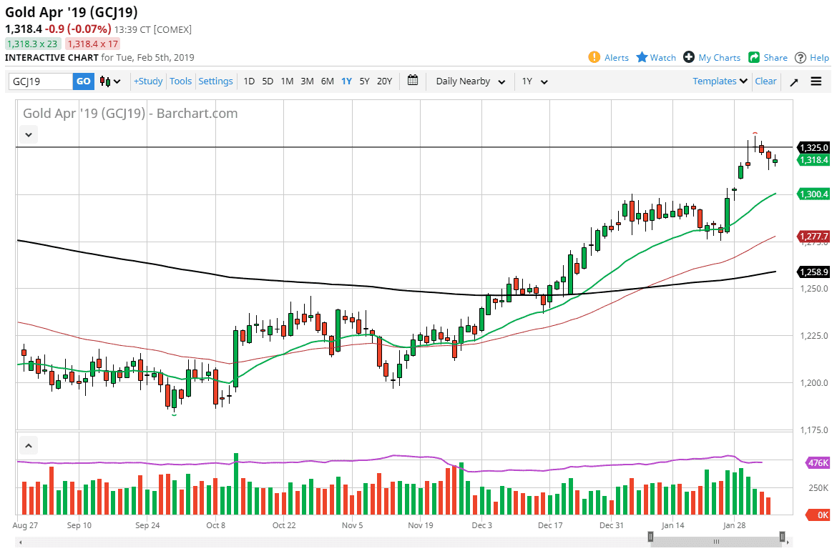Click the pop-out arrow chart icon
Image resolution: width=837 pixels, height=551 pixels.
[794, 81]
